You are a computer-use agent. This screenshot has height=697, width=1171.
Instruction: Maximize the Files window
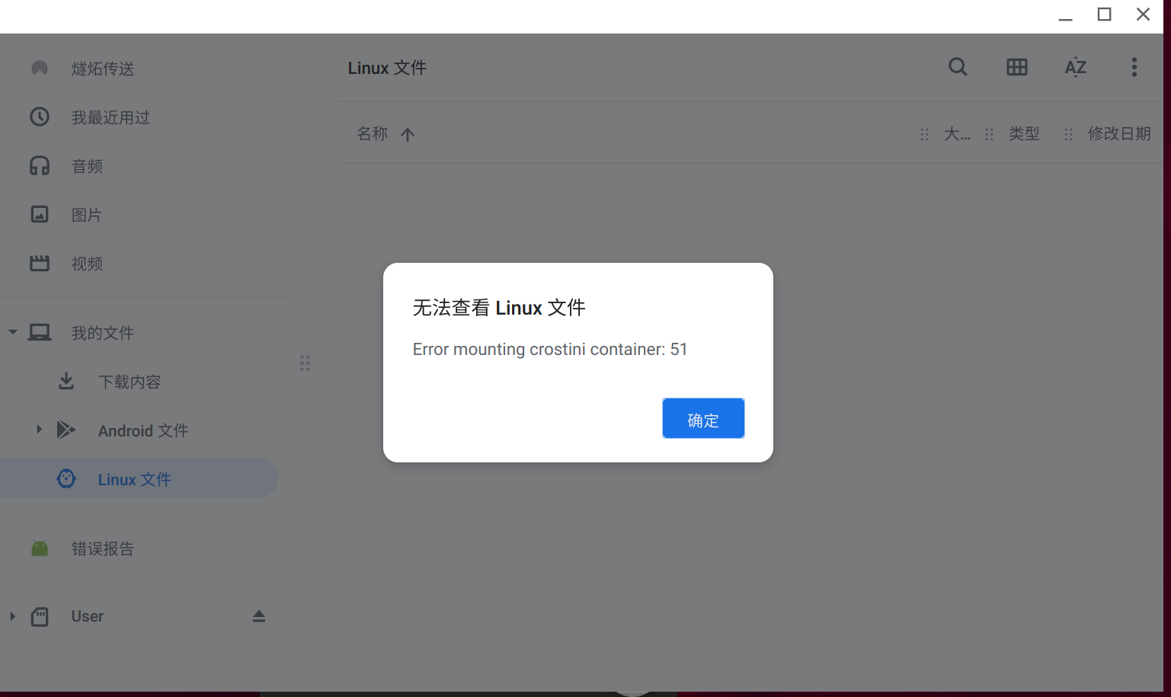(x=1104, y=14)
